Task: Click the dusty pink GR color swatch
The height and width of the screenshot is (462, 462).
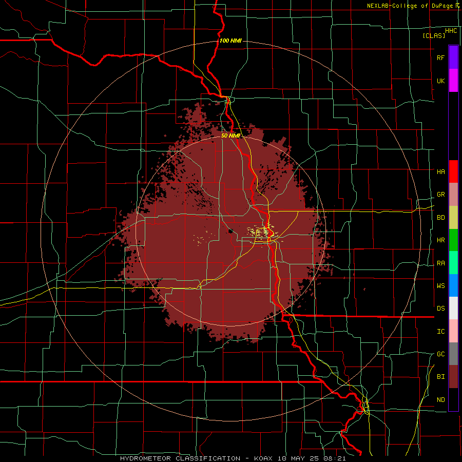Action: pos(453,195)
